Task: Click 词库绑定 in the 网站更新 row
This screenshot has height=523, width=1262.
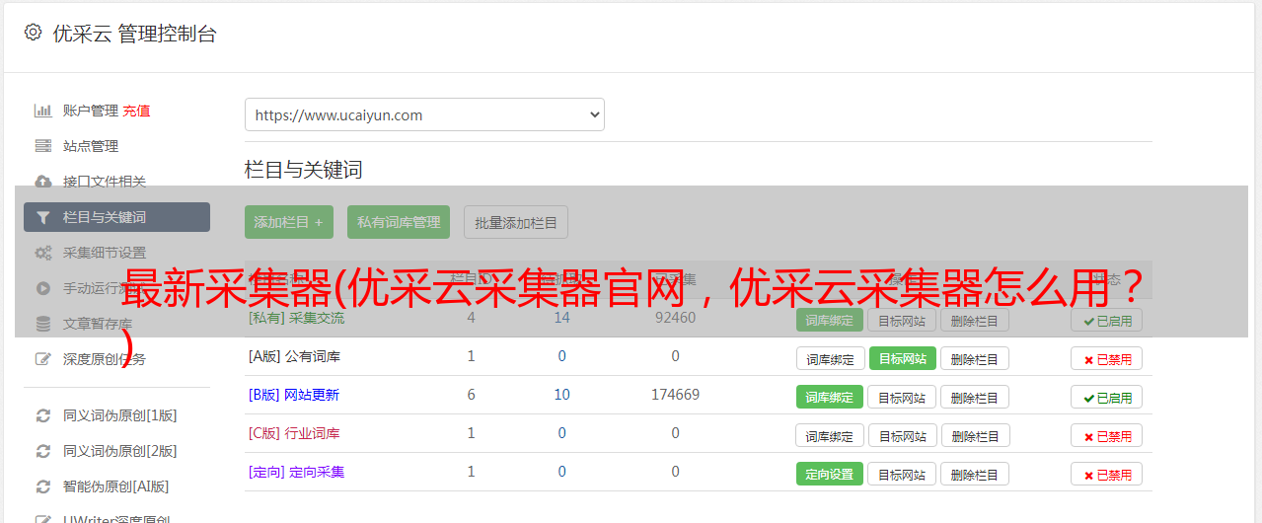Action: pos(830,398)
